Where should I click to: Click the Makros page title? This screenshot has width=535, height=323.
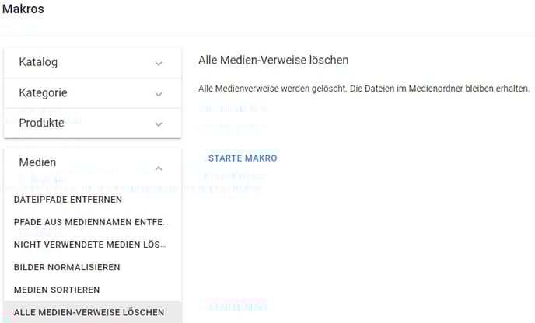[x=23, y=10]
